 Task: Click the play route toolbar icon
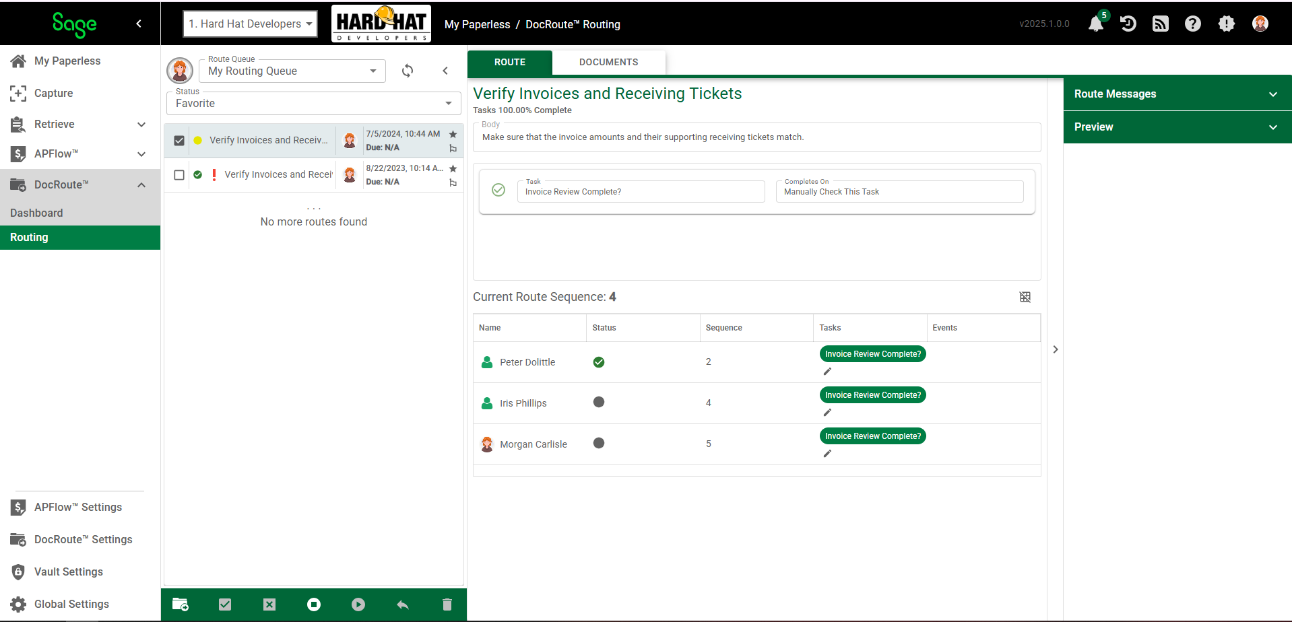(358, 604)
